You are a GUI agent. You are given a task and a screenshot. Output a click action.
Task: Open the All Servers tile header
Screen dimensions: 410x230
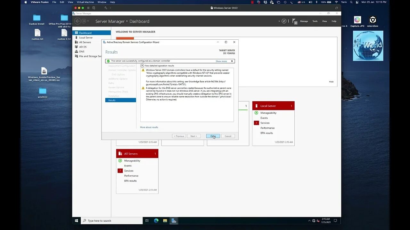click(x=137, y=154)
